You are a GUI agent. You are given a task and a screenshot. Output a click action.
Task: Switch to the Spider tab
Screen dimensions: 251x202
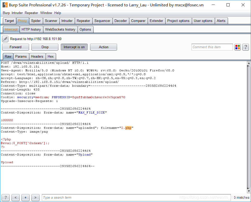coord(36,21)
